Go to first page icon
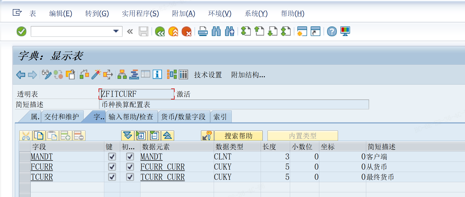 pyautogui.click(x=246, y=32)
